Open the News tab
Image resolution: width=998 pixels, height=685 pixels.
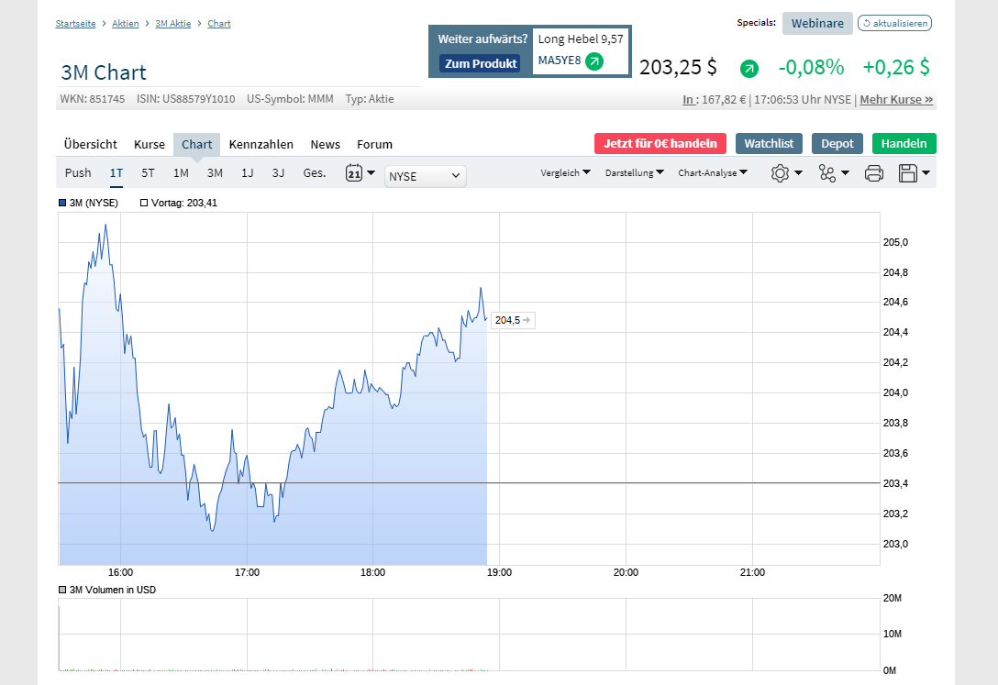click(325, 144)
